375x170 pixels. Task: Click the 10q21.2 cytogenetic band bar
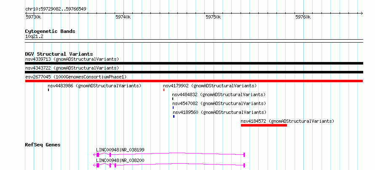194,41
